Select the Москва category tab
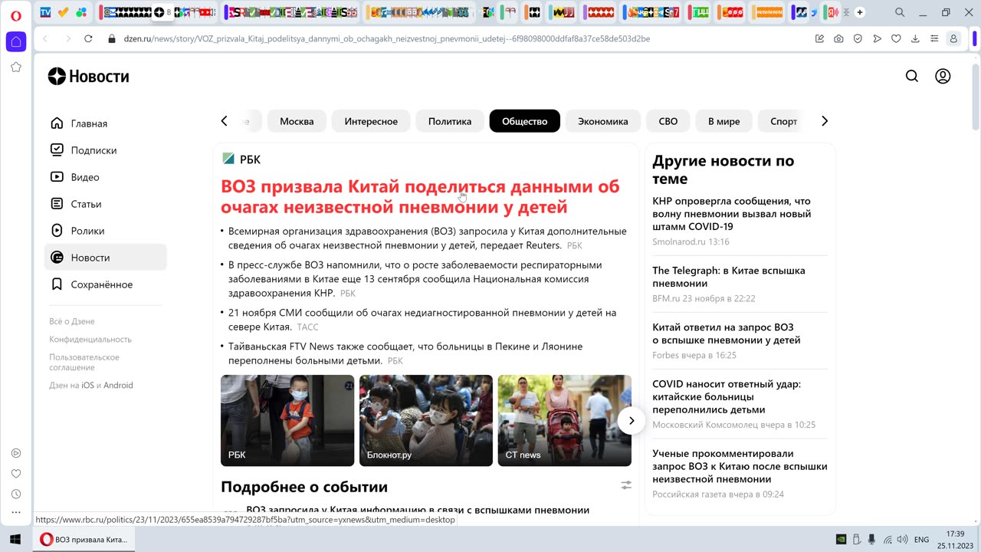This screenshot has height=552, width=981. (297, 121)
